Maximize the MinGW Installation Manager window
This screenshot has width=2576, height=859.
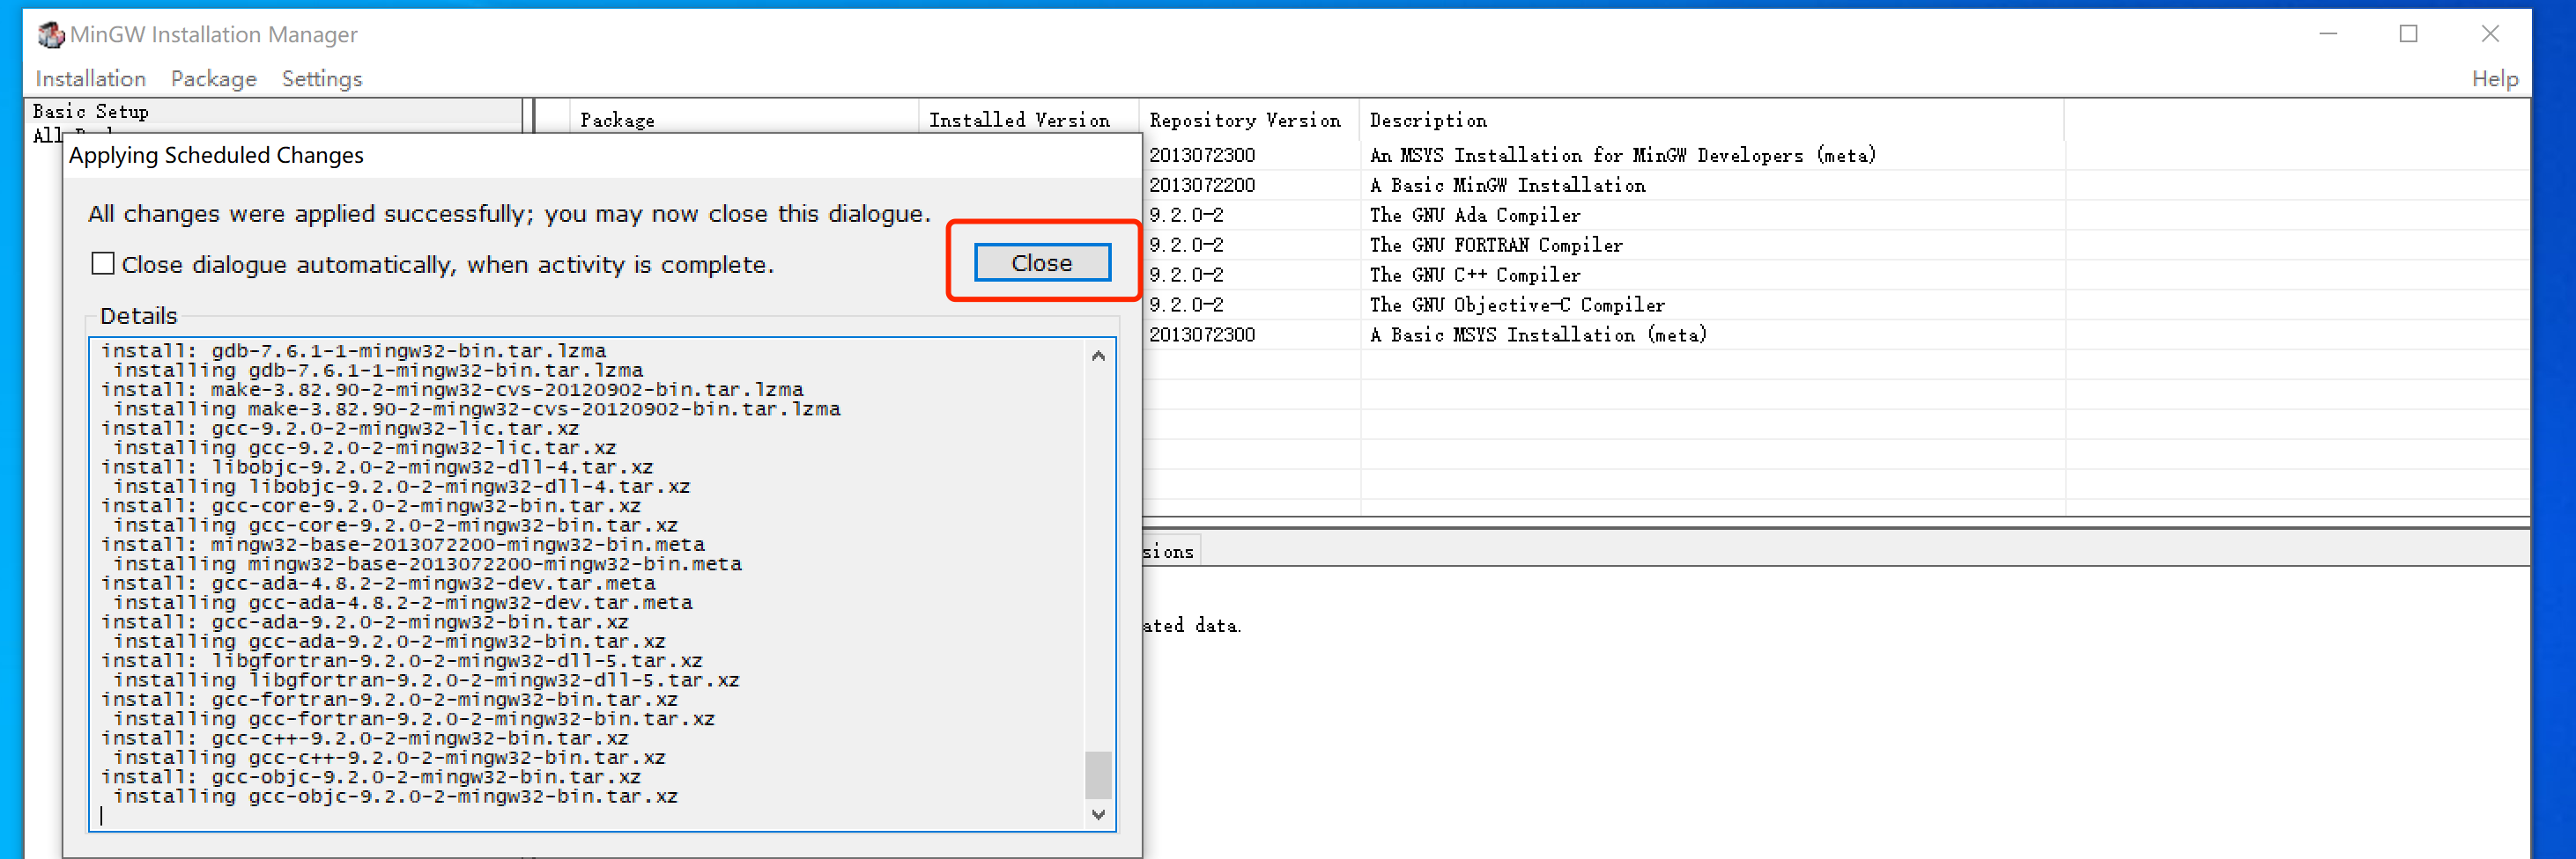[x=2408, y=34]
